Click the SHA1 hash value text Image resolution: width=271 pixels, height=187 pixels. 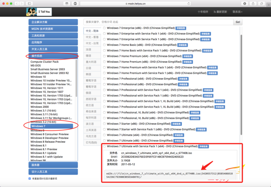[152, 157]
